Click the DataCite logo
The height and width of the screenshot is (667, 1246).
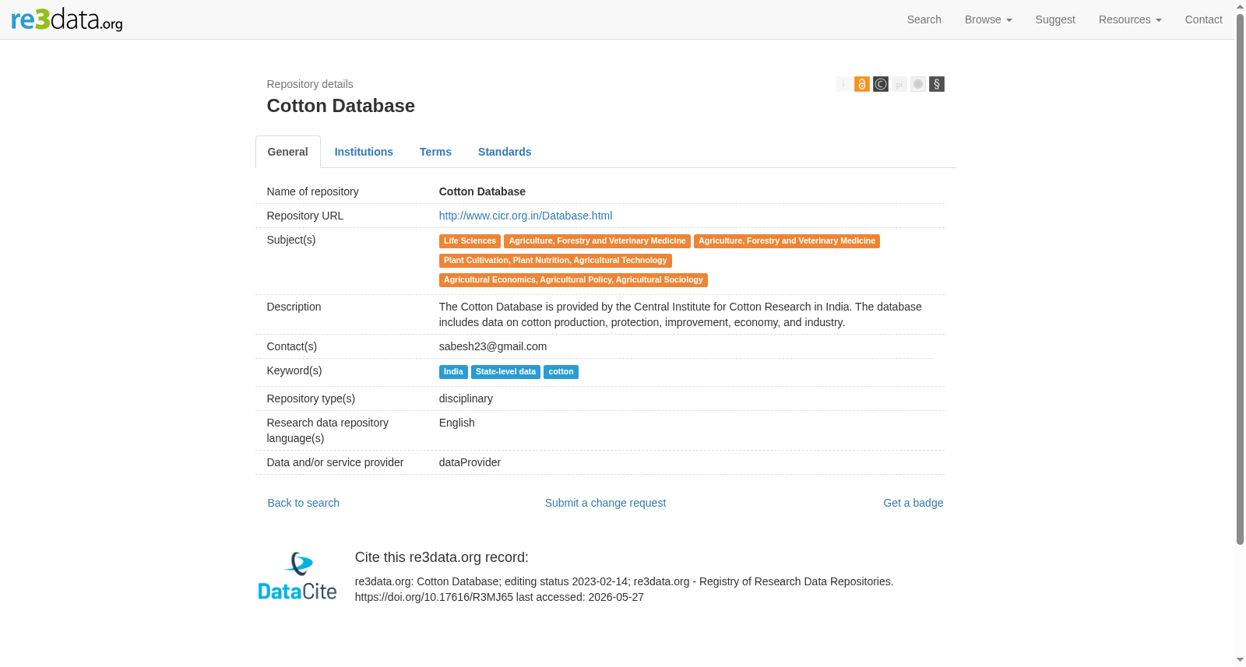click(297, 577)
